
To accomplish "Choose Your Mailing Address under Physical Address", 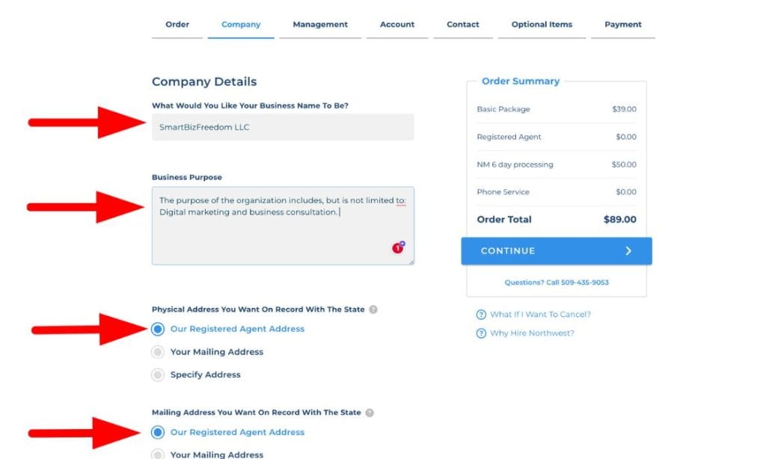I will pos(158,352).
